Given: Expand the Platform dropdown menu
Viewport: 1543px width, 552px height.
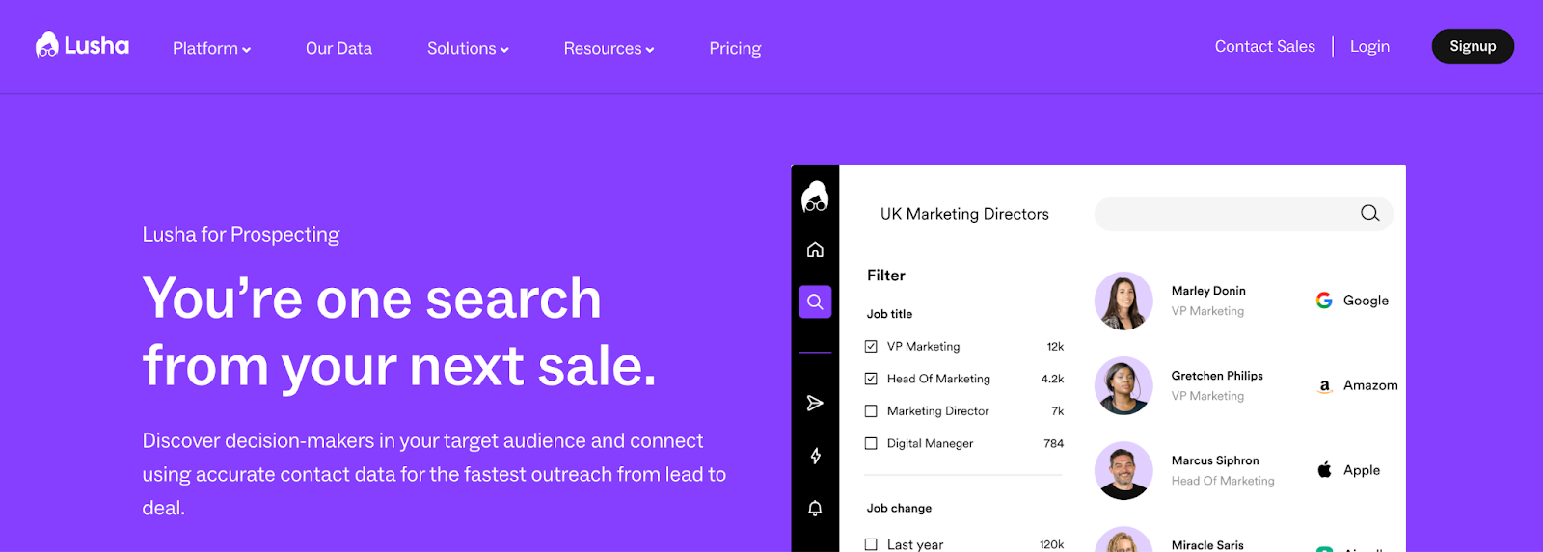Looking at the screenshot, I should tap(211, 49).
